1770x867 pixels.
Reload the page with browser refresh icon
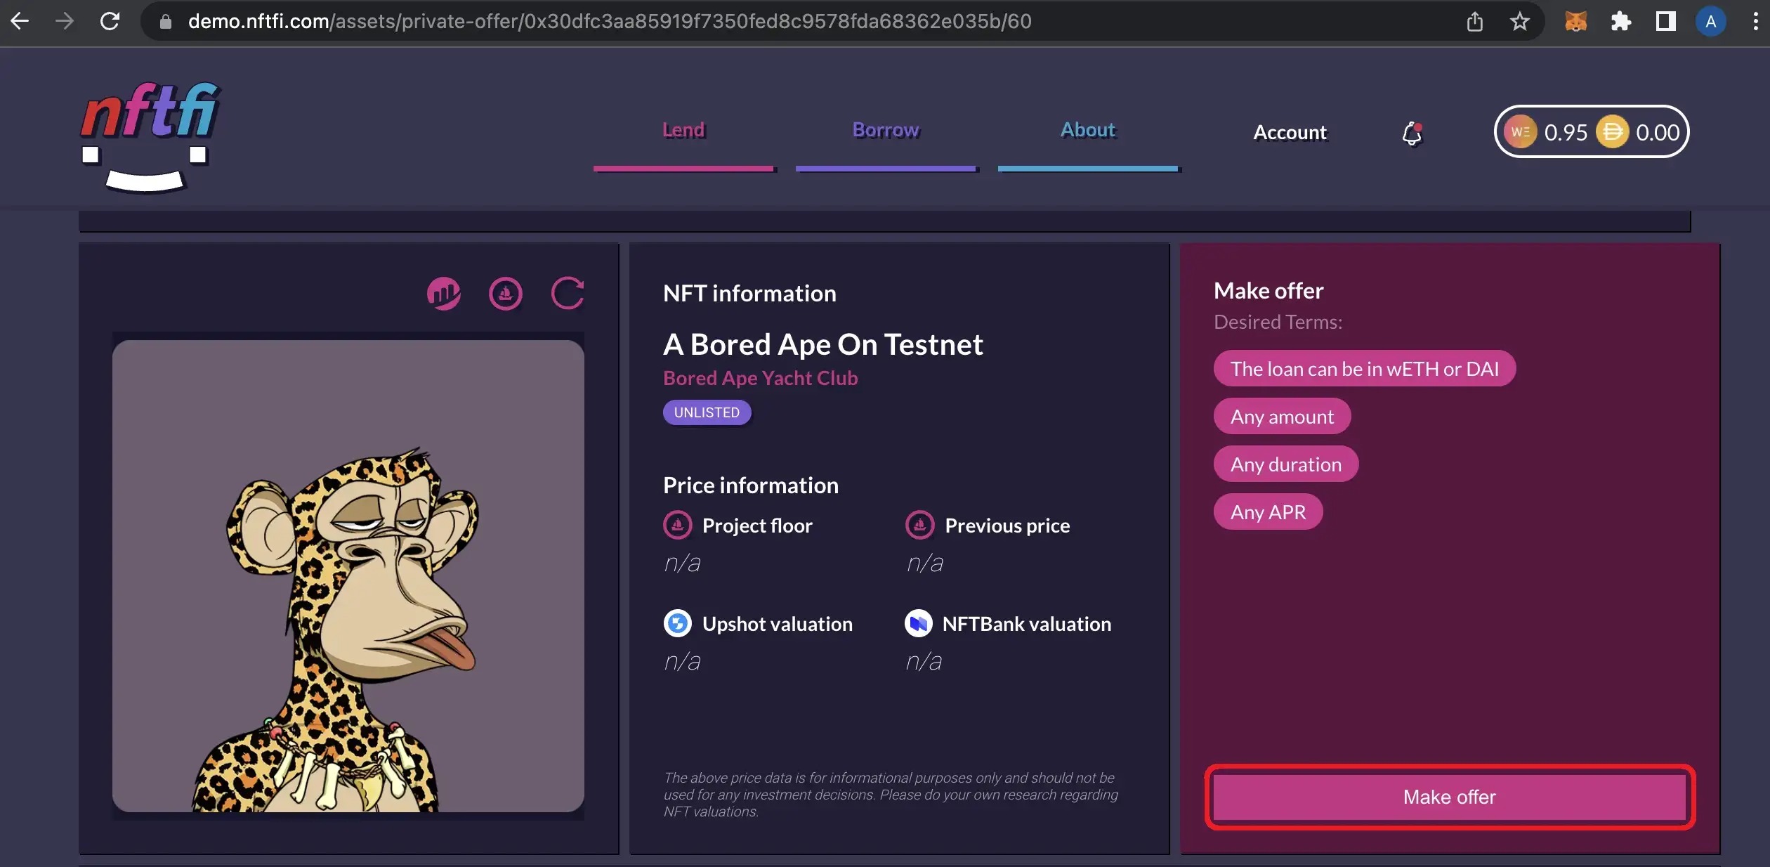click(x=110, y=21)
